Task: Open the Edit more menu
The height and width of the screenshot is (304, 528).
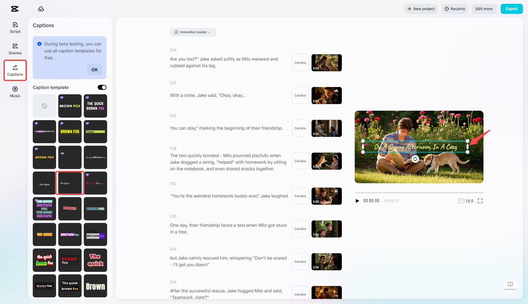Action: (x=484, y=9)
